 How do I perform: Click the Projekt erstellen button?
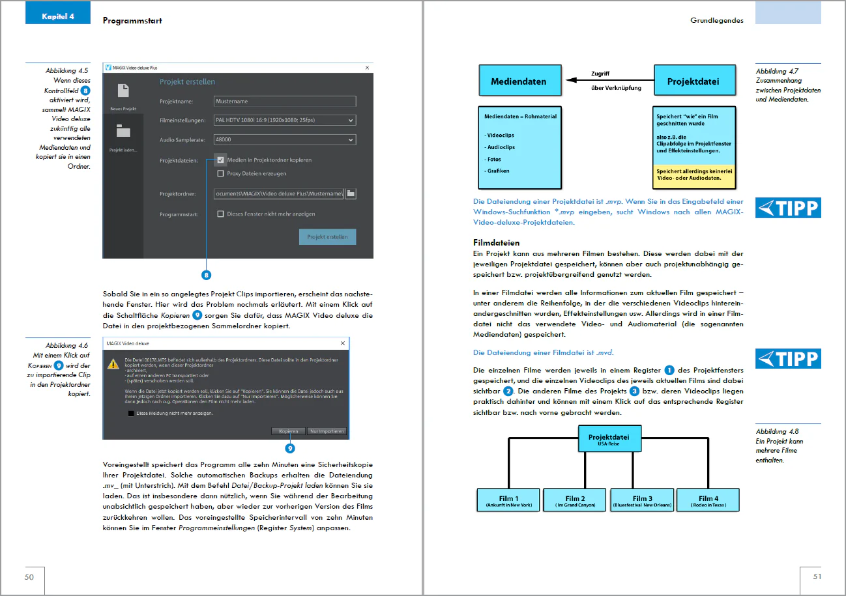click(x=327, y=237)
